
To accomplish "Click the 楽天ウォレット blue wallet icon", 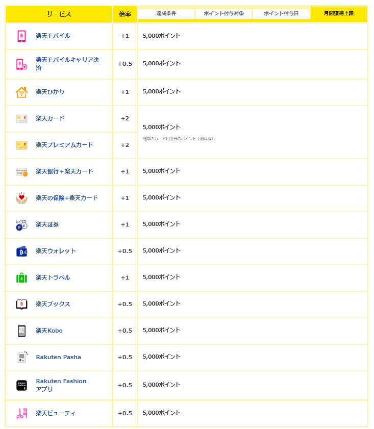I will pos(21,251).
